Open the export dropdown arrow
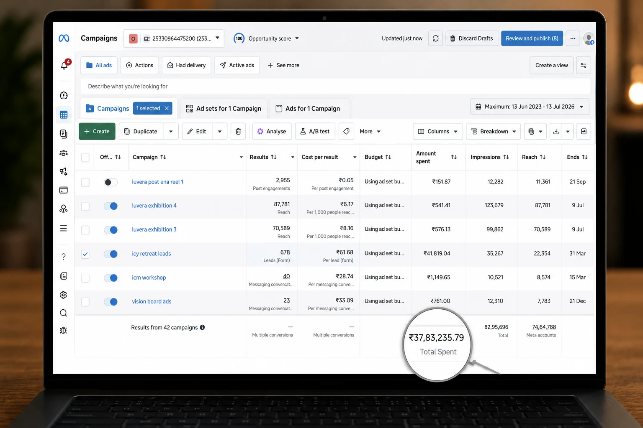The image size is (643, 428). click(568, 131)
